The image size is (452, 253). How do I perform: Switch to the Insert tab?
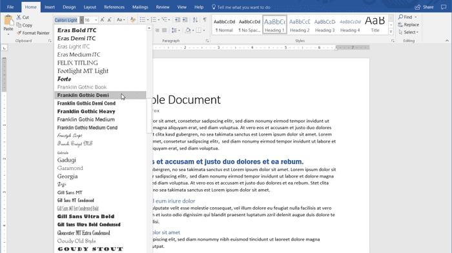pyautogui.click(x=50, y=7)
